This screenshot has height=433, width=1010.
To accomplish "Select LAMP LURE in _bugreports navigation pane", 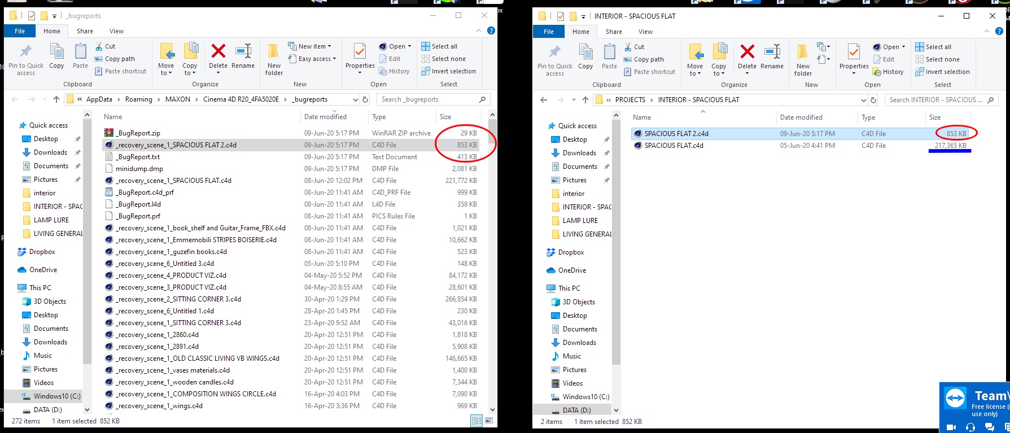I will point(51,220).
